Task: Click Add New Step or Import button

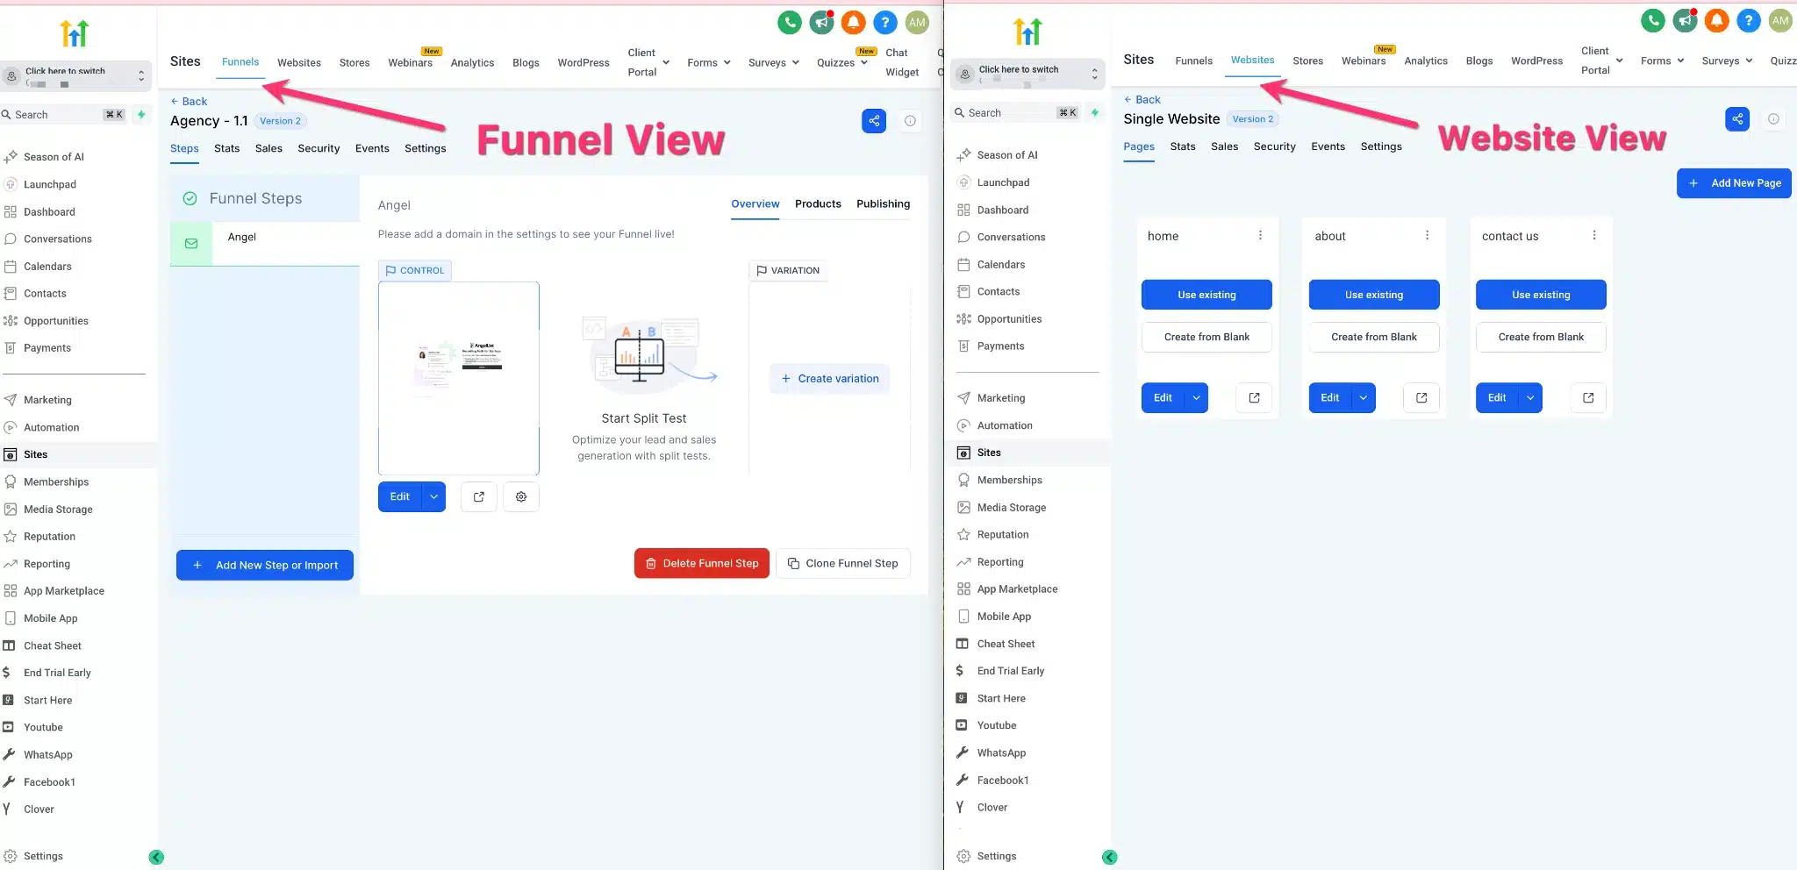Action: (265, 565)
